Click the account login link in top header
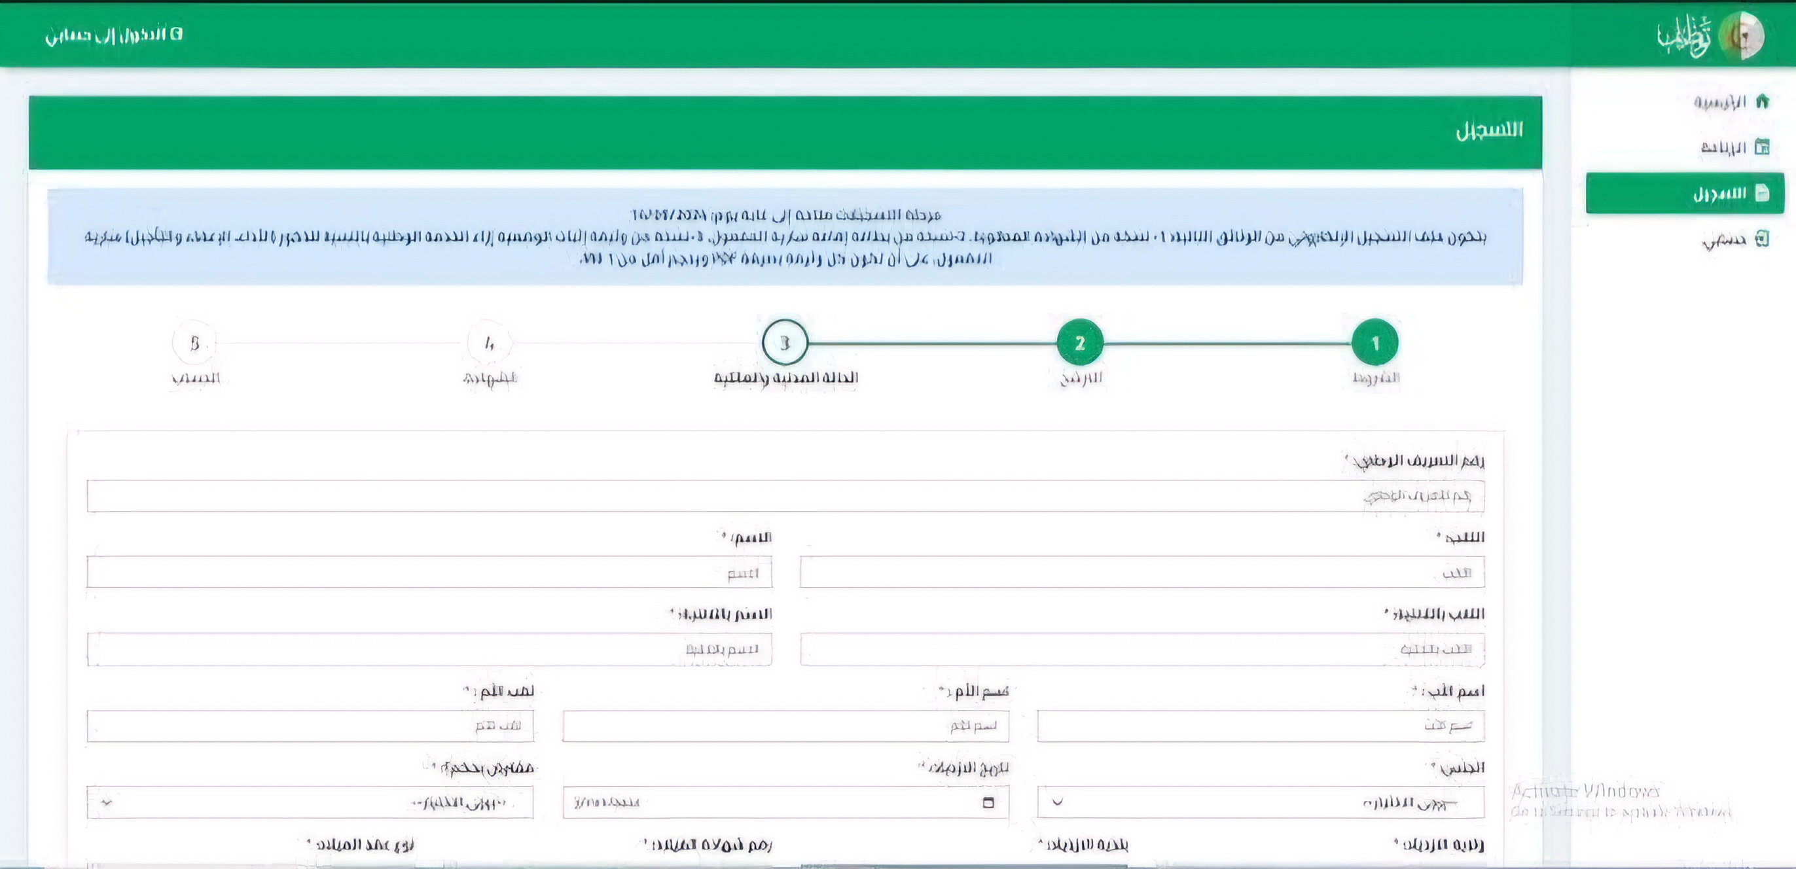The width and height of the screenshot is (1796, 869). [x=114, y=34]
